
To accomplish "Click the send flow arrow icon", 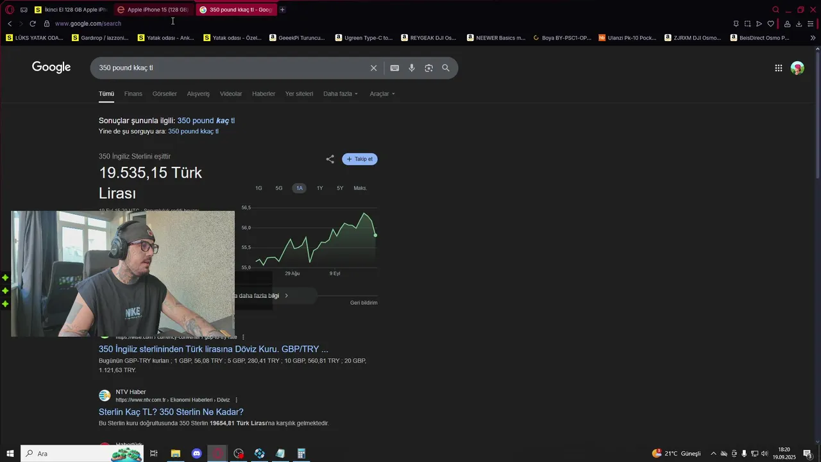I will coord(759,24).
